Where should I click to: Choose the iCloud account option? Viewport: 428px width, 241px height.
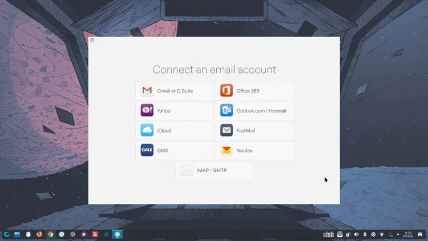(175, 131)
